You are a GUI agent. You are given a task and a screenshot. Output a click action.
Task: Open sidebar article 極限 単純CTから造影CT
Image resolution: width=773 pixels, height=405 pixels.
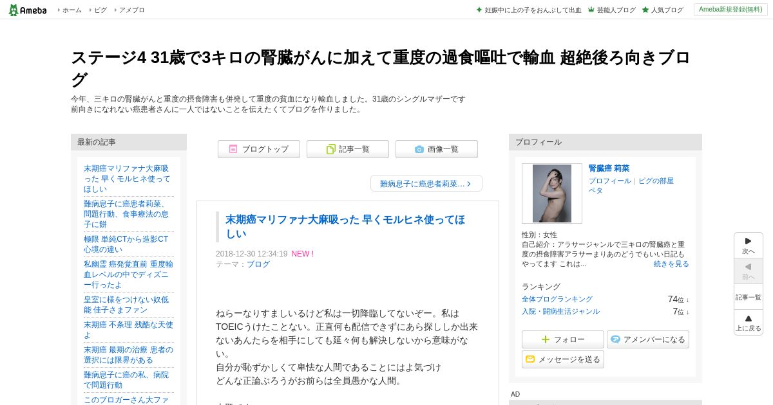[x=128, y=244]
